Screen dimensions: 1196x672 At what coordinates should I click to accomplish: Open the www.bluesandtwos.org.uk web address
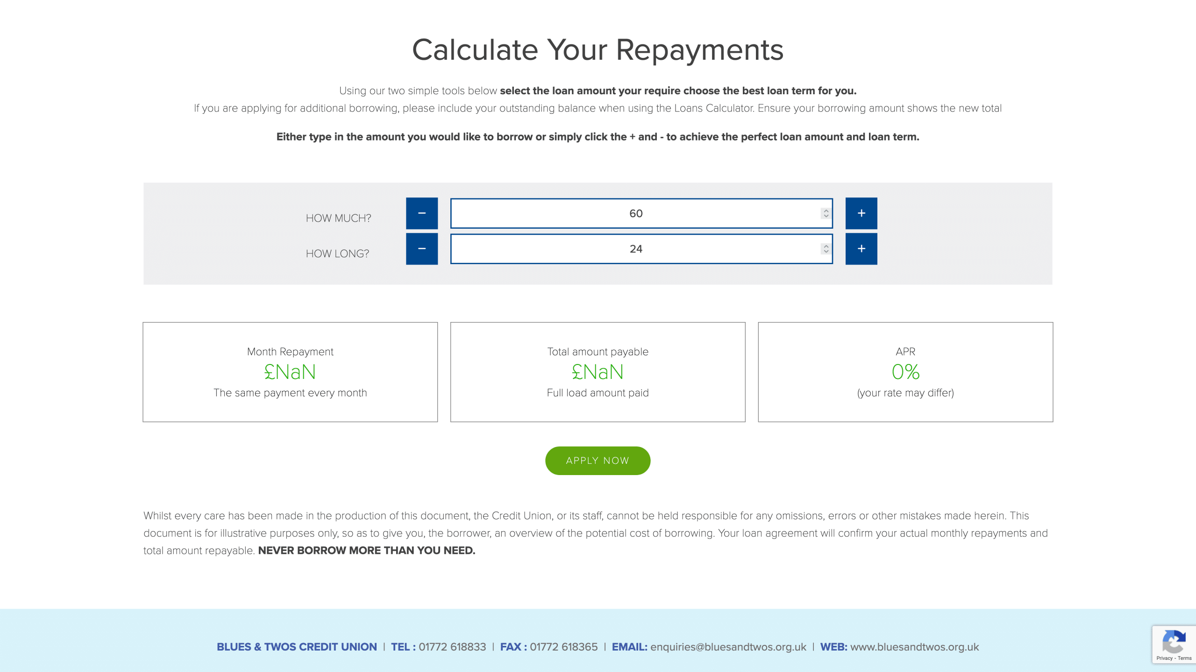[914, 647]
